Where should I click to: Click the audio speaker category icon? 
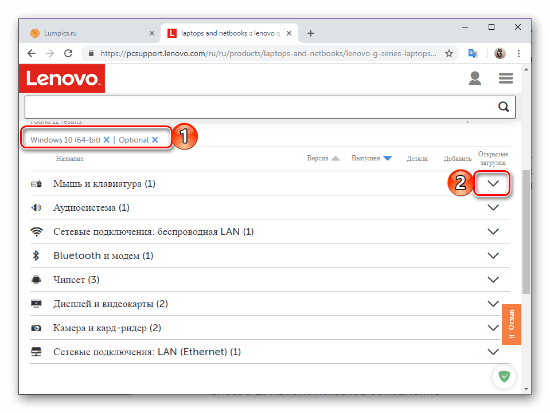tap(37, 207)
